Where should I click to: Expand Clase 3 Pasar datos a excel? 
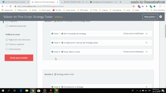click(147, 52)
